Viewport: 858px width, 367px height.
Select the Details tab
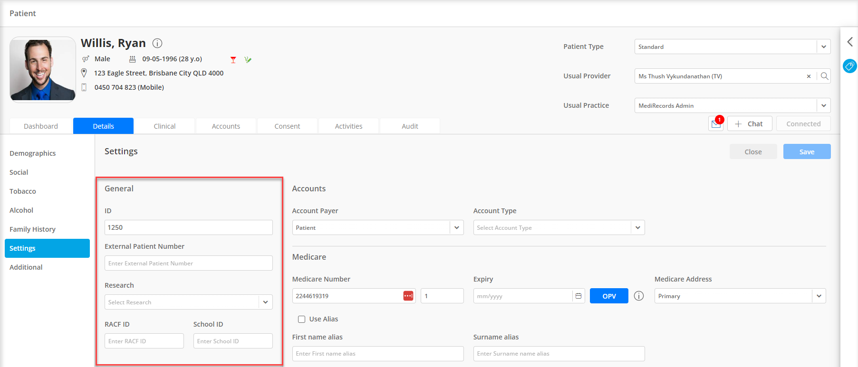[x=103, y=126]
